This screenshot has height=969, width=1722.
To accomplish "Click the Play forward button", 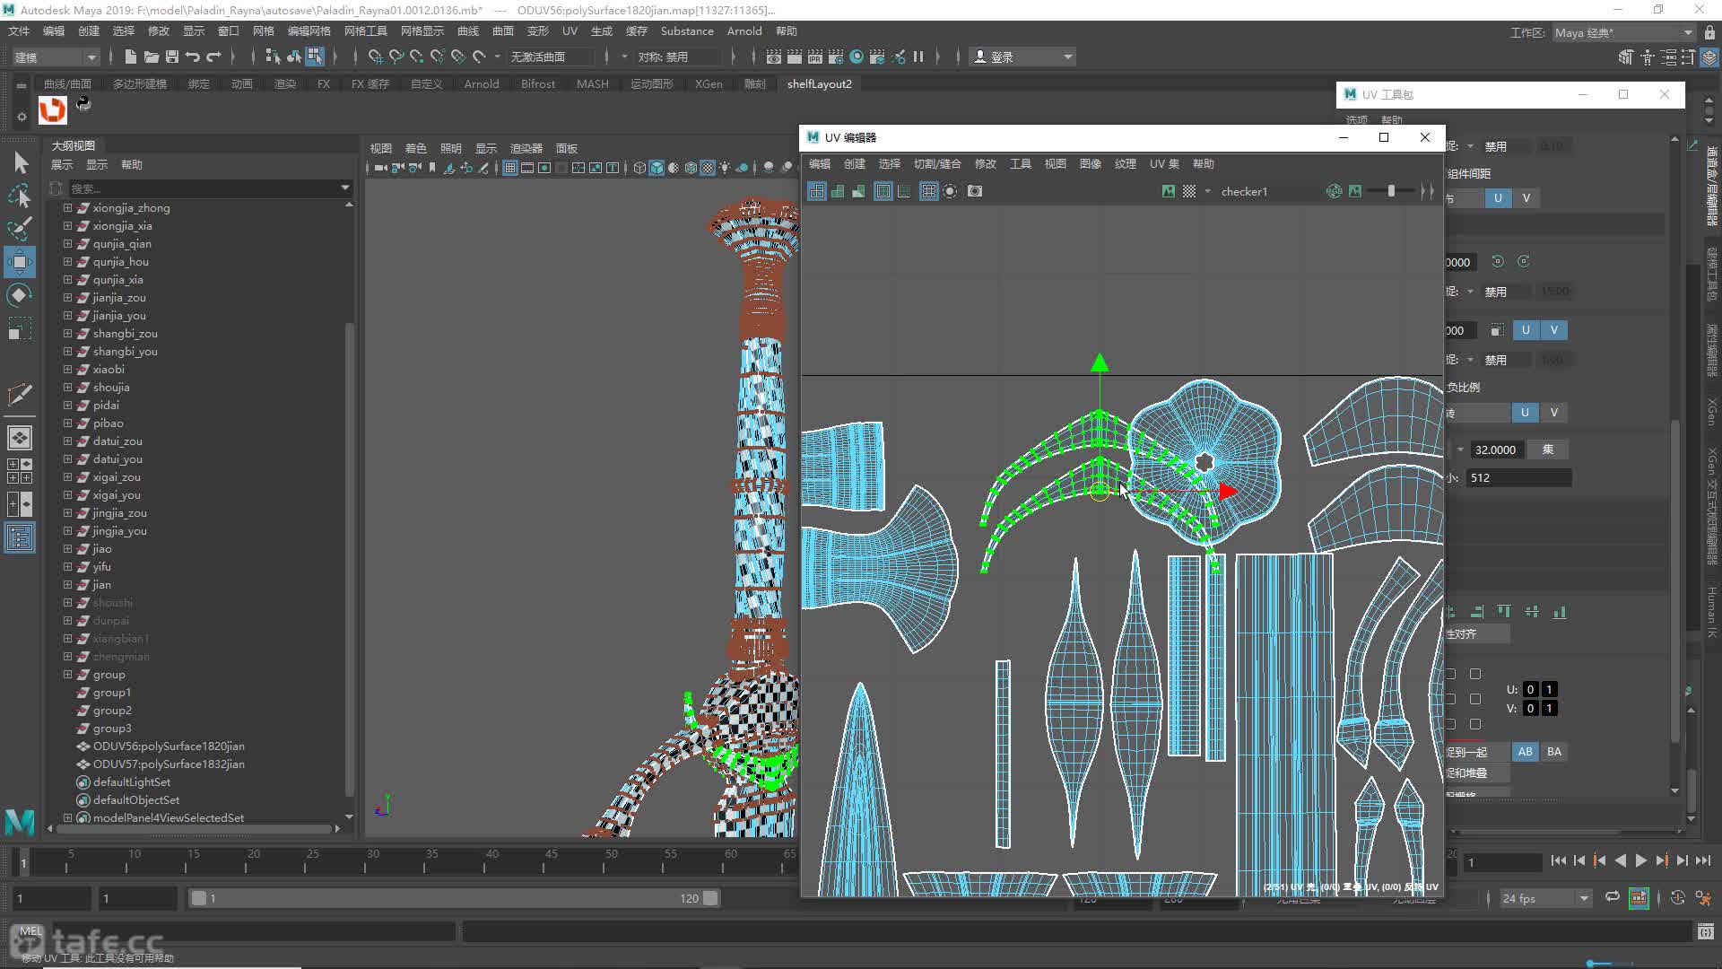I will tap(1640, 860).
